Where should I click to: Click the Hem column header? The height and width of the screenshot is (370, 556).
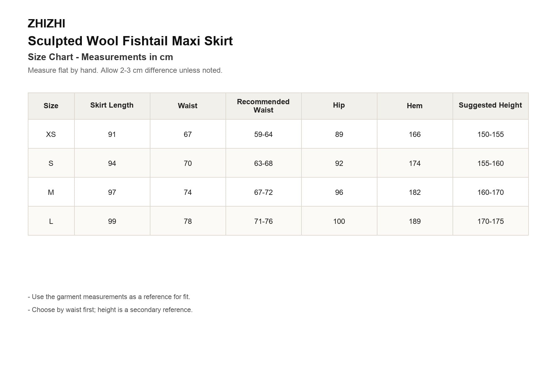[415, 106]
